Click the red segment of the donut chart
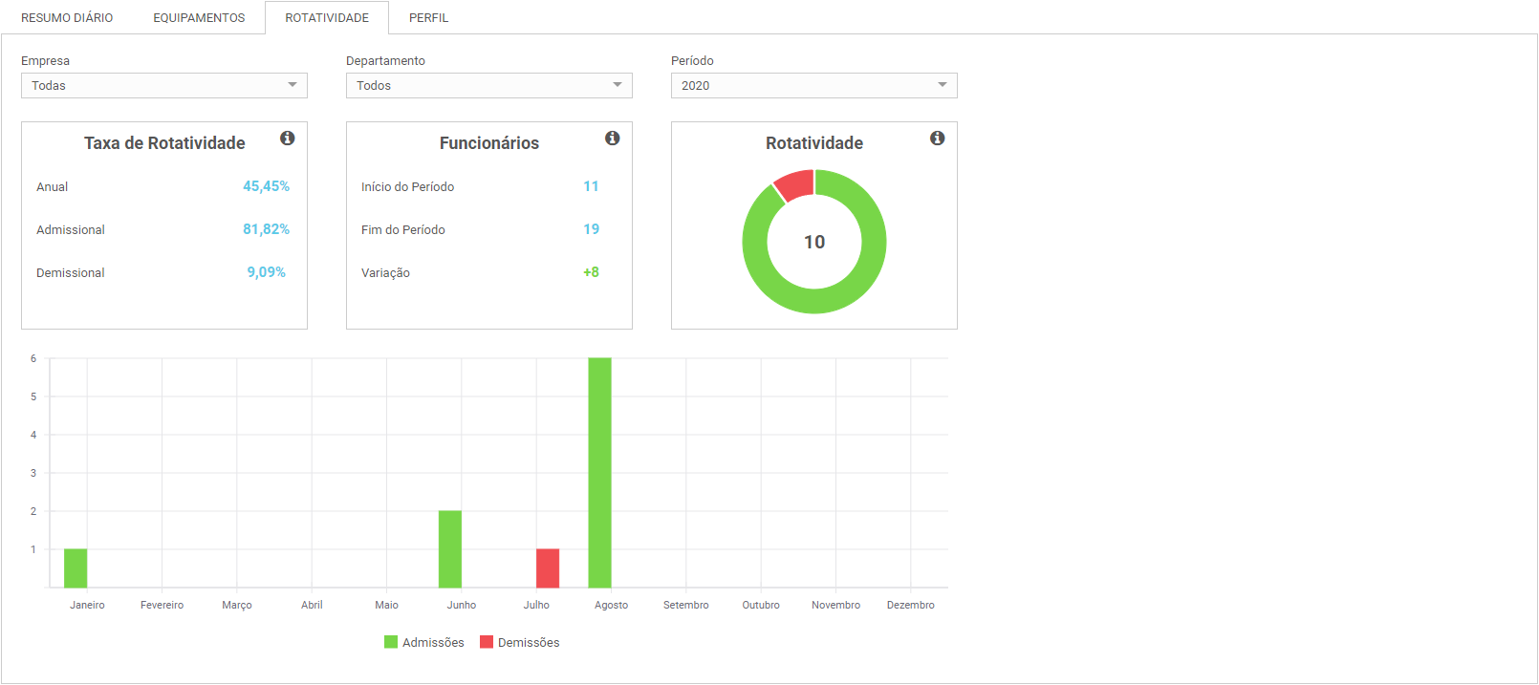1539x685 pixels. [x=795, y=184]
